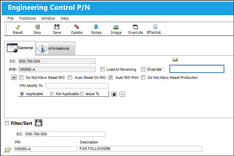This screenshot has height=156, width=234.
Task: Choose the Issue To radio option
Action: pos(82,94)
